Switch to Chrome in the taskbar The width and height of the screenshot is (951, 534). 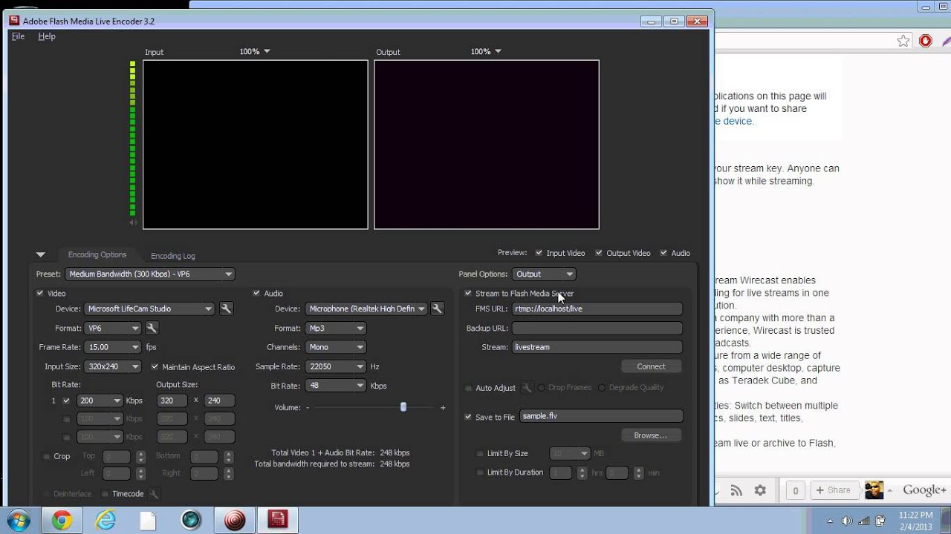pos(62,521)
